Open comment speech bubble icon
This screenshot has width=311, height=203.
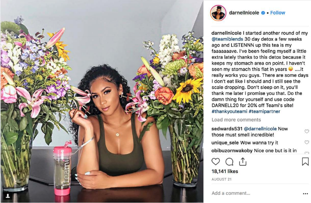tap(229, 162)
